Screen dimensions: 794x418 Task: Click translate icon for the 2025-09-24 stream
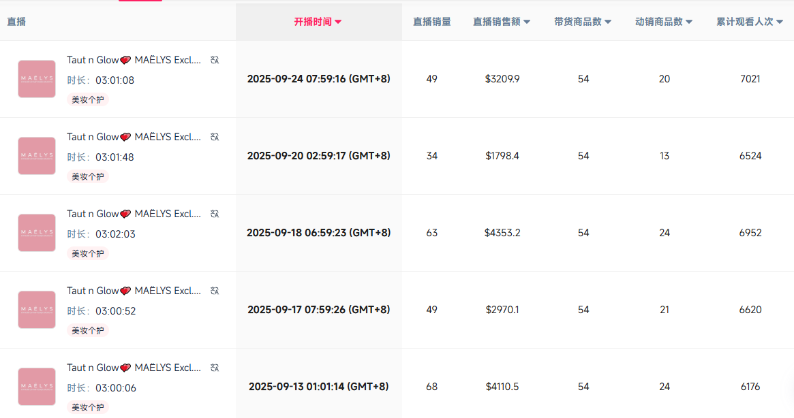click(215, 60)
